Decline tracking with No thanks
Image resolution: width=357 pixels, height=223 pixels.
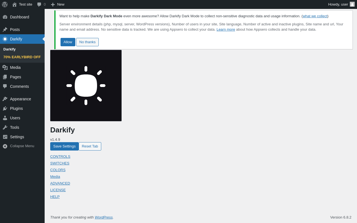(x=87, y=42)
